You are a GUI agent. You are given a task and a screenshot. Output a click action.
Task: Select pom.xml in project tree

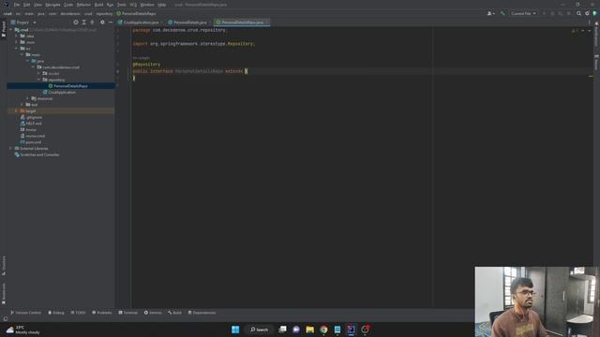[31, 142]
